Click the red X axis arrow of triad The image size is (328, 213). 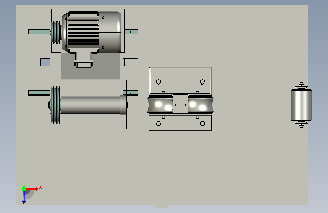point(32,189)
